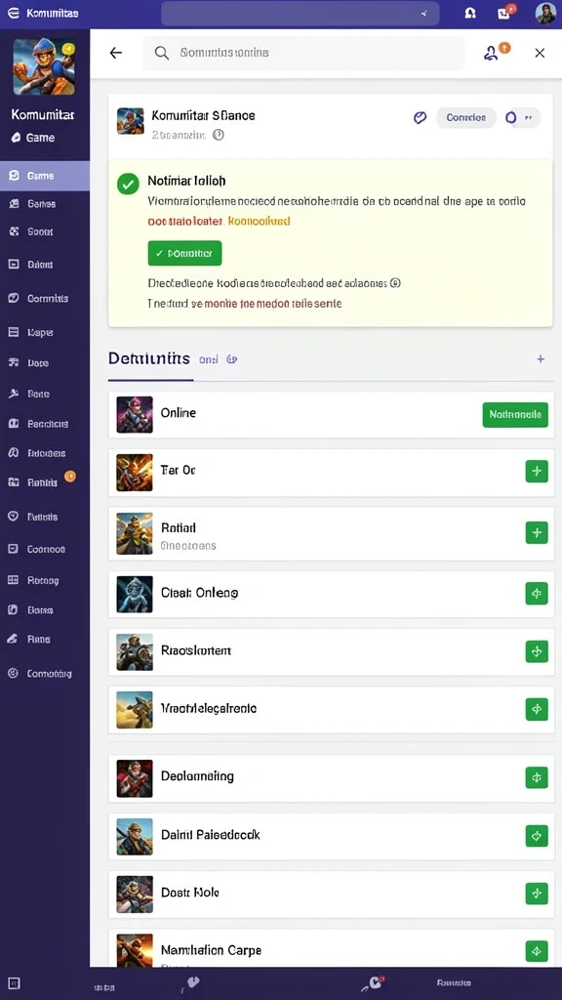Open Rantits sidebar item with orange badge
The width and height of the screenshot is (562, 1000).
pyautogui.click(x=45, y=482)
